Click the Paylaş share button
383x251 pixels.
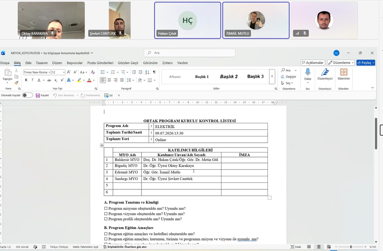click(x=366, y=63)
